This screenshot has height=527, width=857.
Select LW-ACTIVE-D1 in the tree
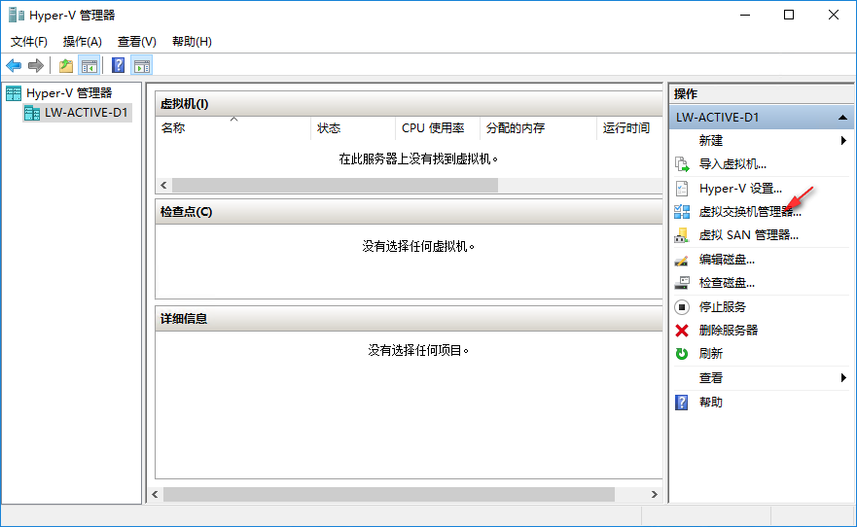click(87, 113)
